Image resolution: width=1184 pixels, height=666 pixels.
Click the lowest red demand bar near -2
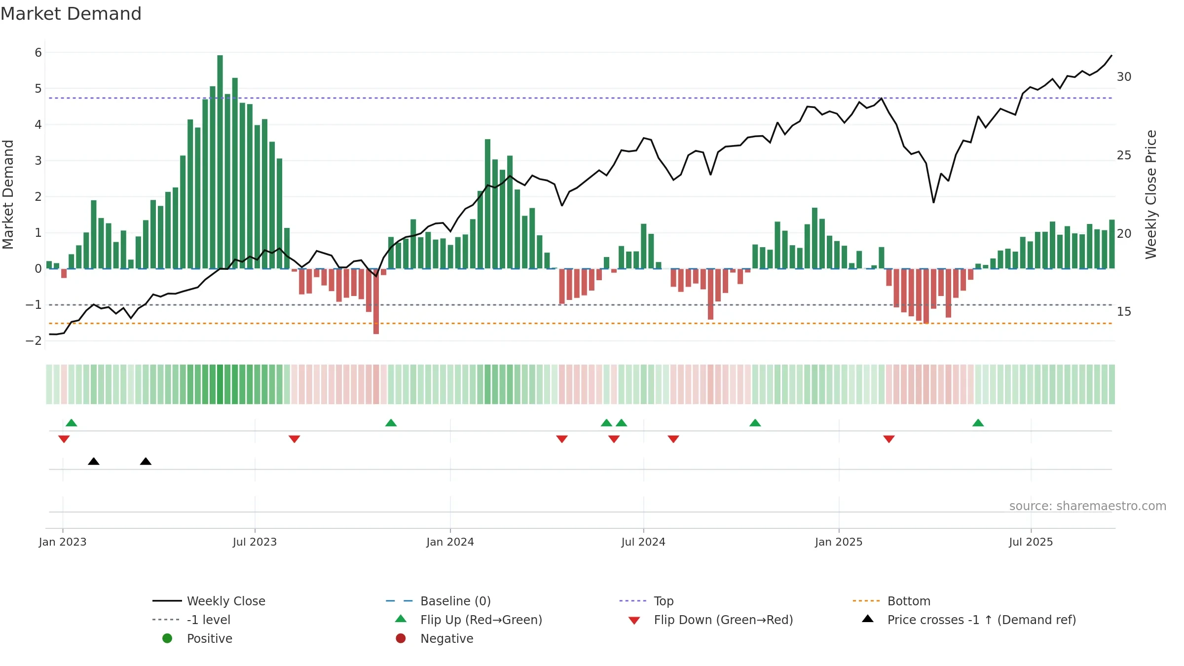tap(376, 301)
